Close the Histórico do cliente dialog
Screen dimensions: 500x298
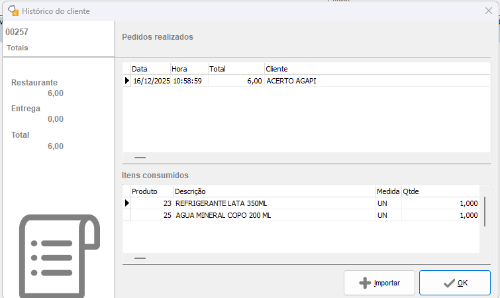pos(489,11)
